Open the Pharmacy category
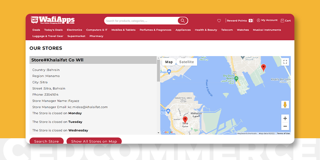Screen dimensions: 320x160 [96, 36]
